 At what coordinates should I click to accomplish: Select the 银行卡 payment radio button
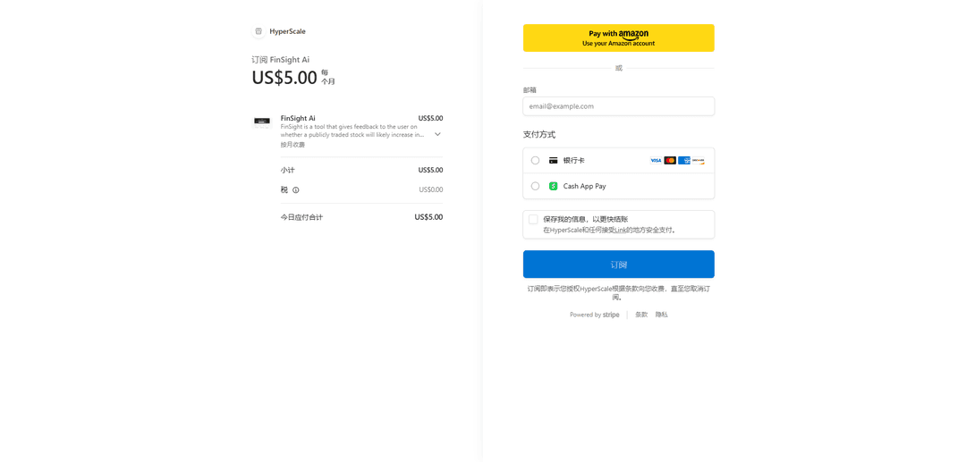535,161
